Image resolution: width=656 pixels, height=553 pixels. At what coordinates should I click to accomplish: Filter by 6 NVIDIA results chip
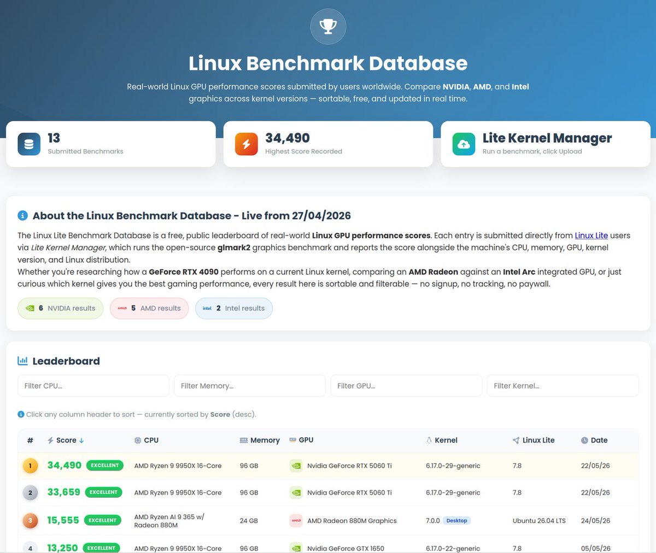[x=60, y=308]
